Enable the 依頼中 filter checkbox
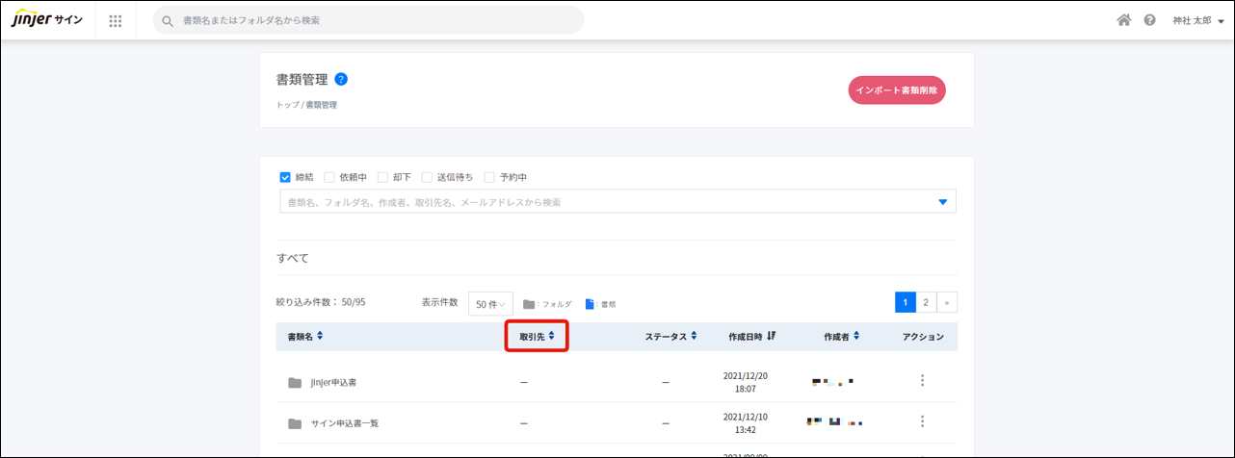 (329, 177)
